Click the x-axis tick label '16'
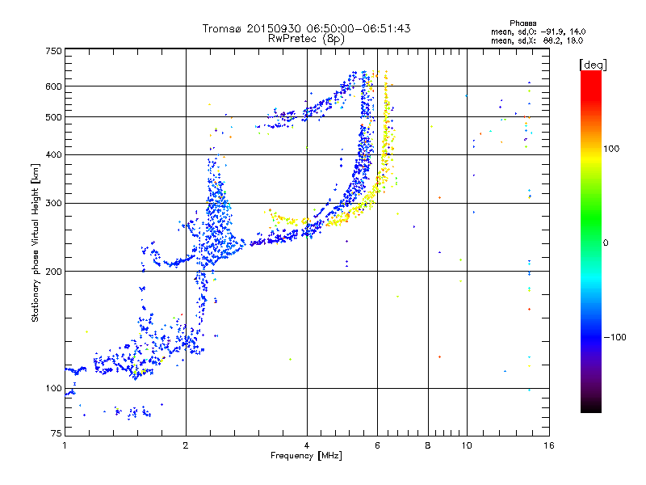Screen dimensions: 646x485 click(x=549, y=445)
